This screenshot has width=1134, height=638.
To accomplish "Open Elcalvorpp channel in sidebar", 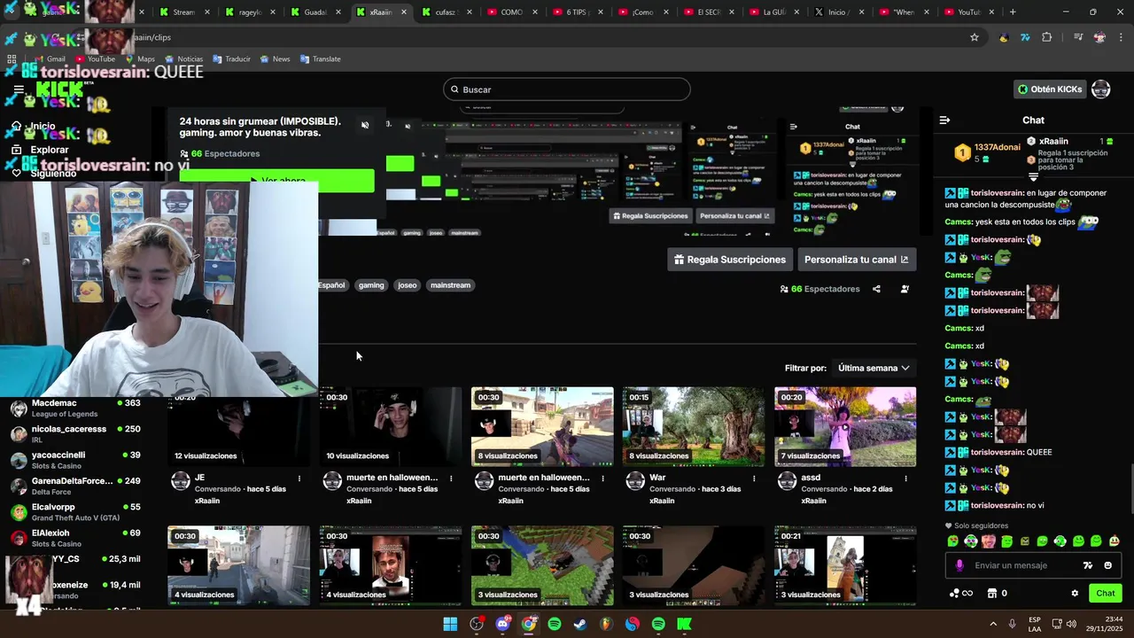I will tap(75, 511).
